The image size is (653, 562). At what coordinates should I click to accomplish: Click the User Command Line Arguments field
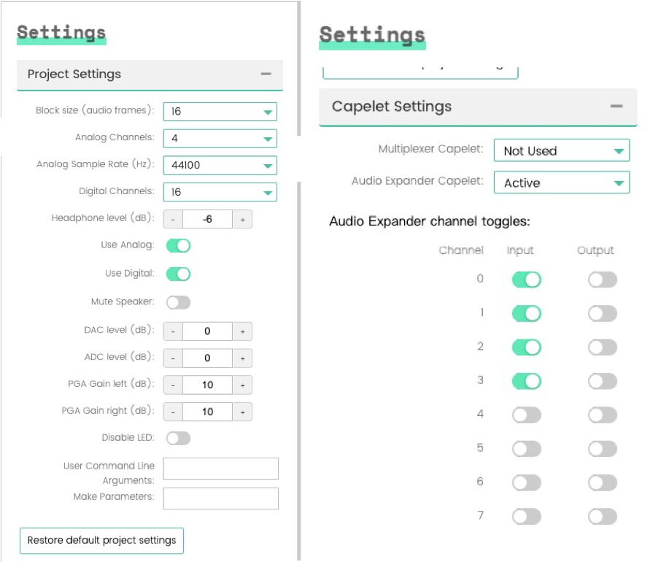pos(220,469)
